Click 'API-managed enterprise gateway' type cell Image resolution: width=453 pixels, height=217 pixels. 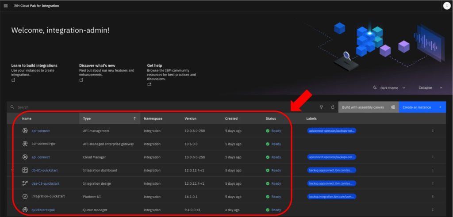tap(108, 144)
